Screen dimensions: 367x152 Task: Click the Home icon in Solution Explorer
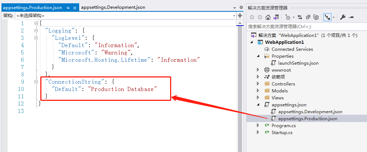(268, 17)
